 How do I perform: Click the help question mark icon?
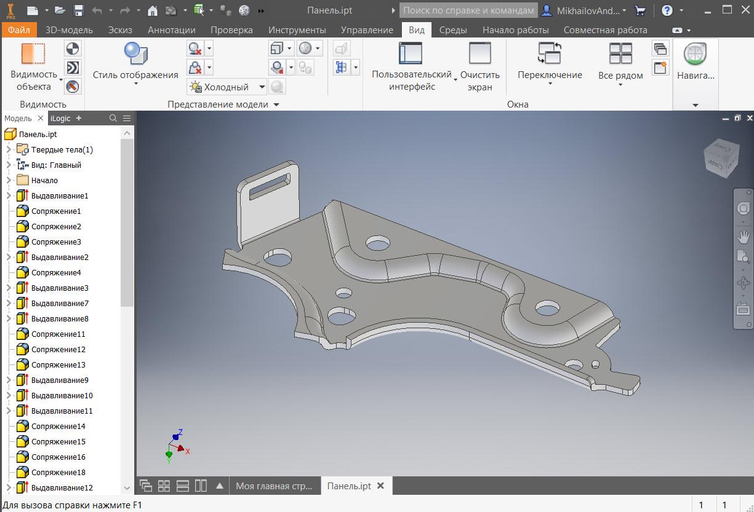tap(667, 10)
